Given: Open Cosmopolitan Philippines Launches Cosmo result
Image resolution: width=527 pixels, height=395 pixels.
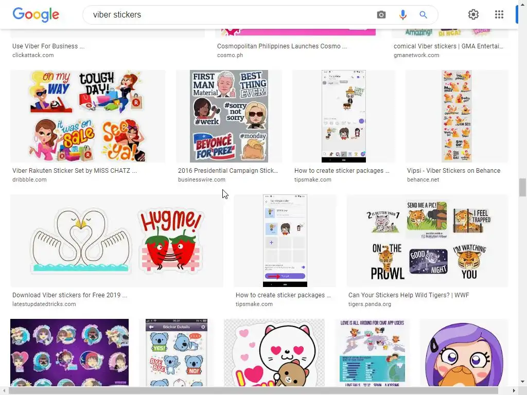Looking at the screenshot, I should click(x=282, y=46).
